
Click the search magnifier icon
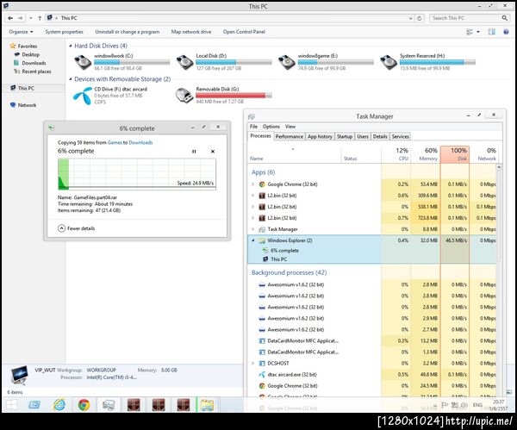[504, 18]
